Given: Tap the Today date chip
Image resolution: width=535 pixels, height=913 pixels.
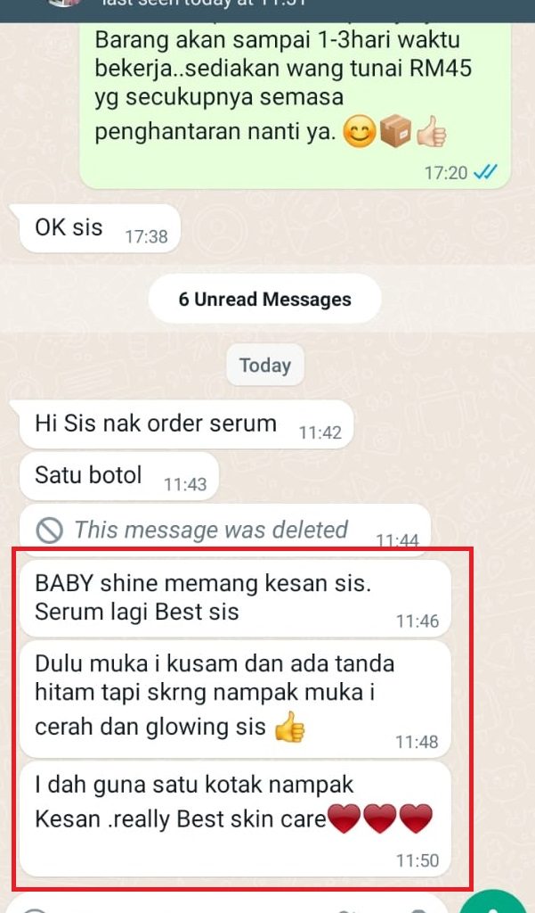Looking at the screenshot, I should tap(265, 365).
